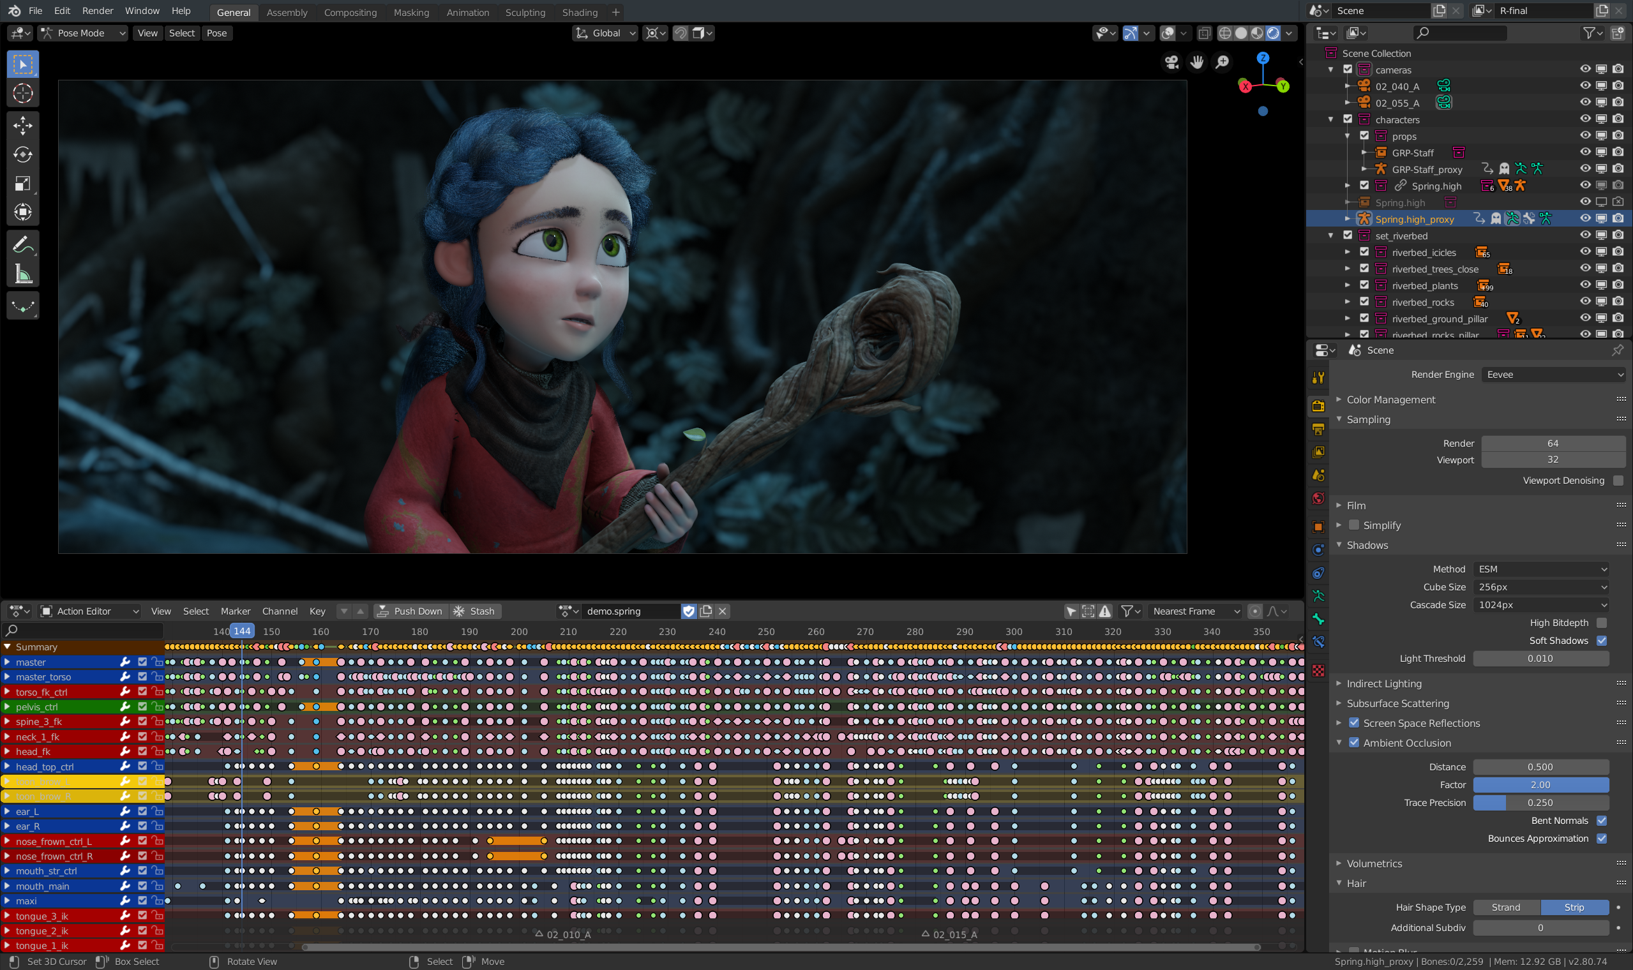Choose Strand hair shape type
Image resolution: width=1633 pixels, height=970 pixels.
pos(1506,907)
